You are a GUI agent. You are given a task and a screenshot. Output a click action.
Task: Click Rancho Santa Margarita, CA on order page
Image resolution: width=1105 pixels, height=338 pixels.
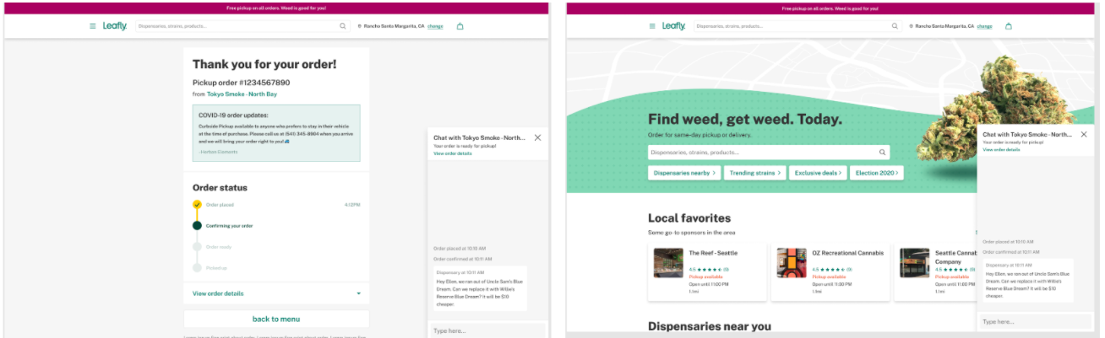tap(395, 26)
